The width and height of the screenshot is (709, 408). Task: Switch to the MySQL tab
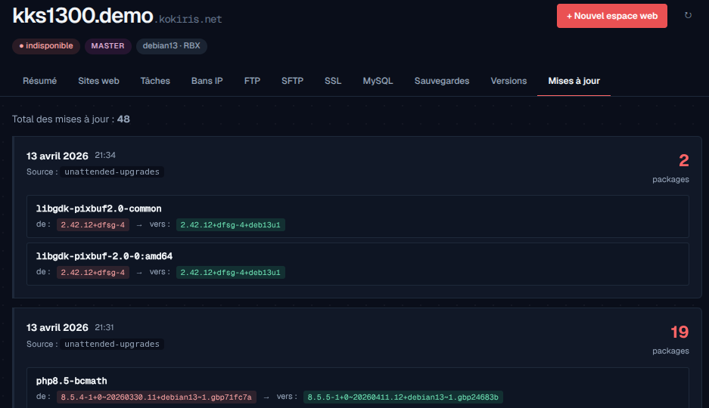pyautogui.click(x=378, y=81)
